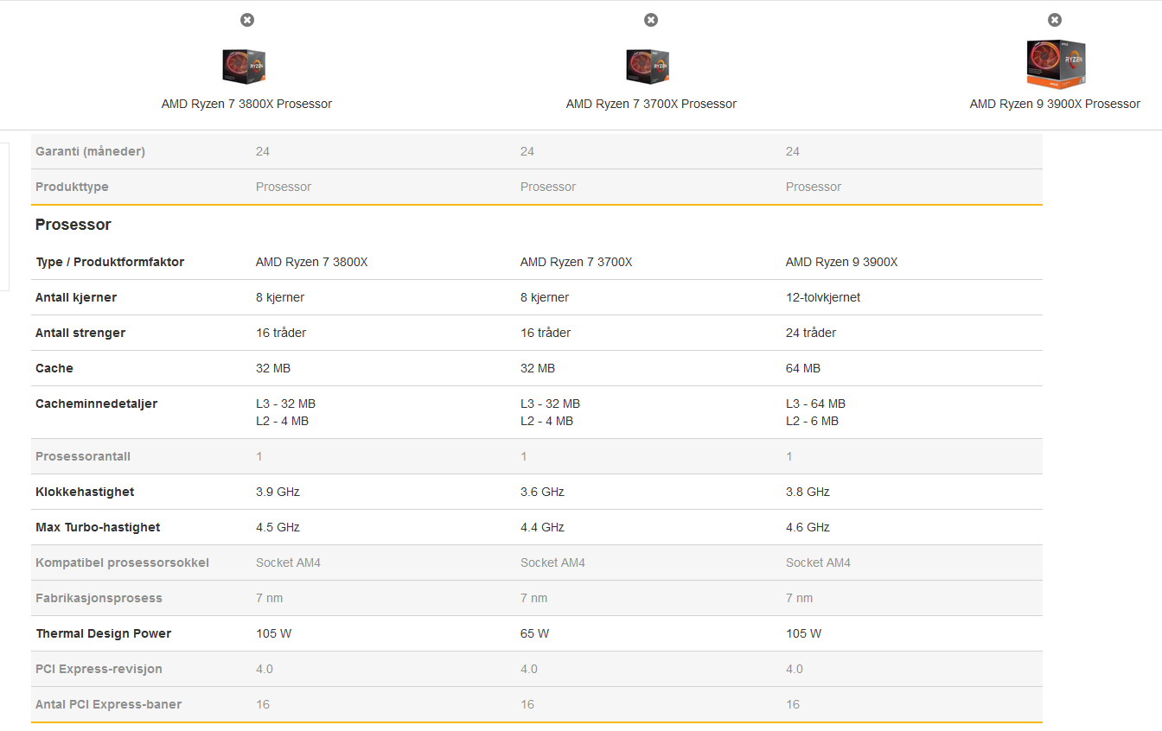Click the 4.5 GHz turbo value
Image resolution: width=1162 pixels, height=731 pixels.
tap(278, 527)
